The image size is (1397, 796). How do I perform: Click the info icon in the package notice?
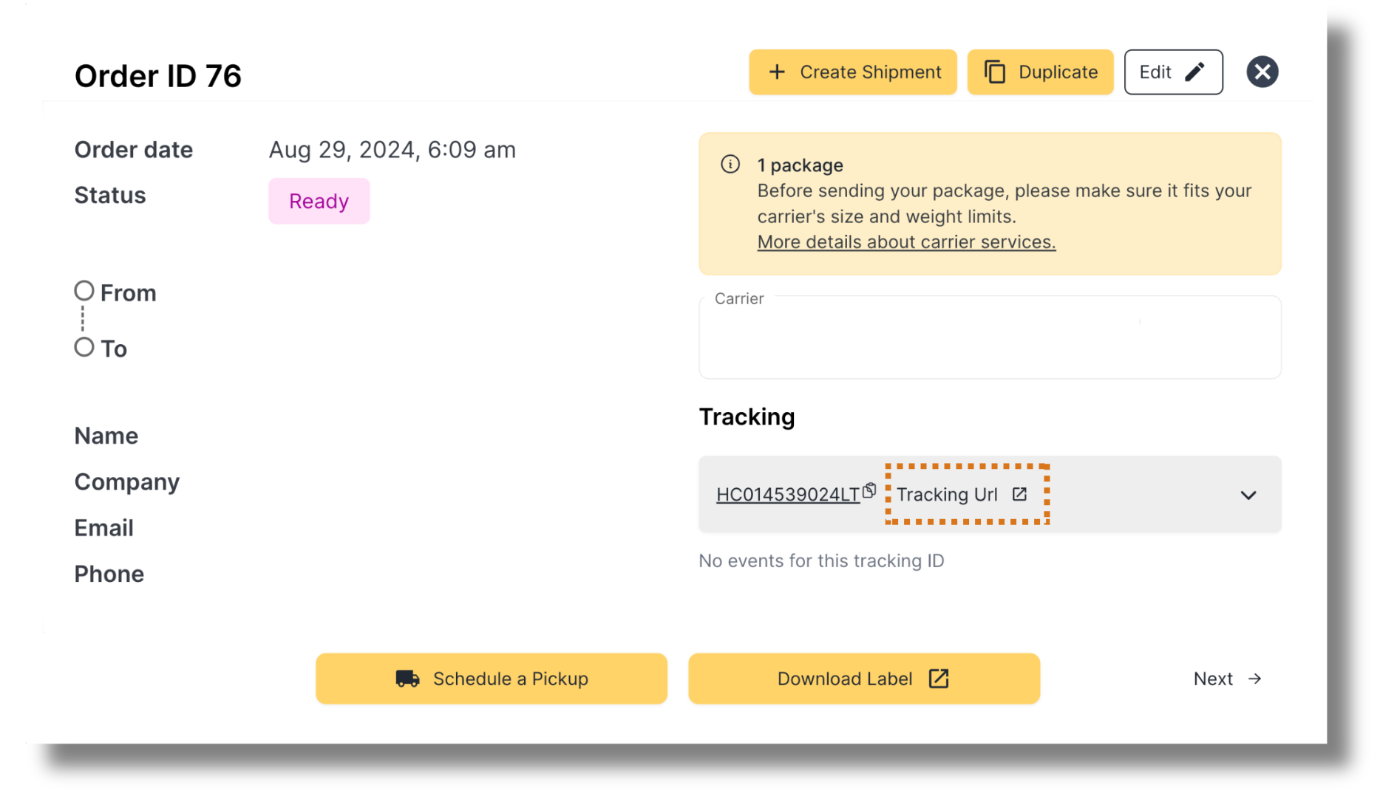click(x=730, y=165)
